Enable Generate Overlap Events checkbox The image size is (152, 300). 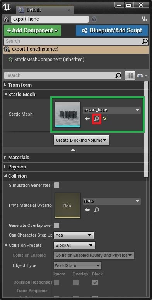(56, 225)
